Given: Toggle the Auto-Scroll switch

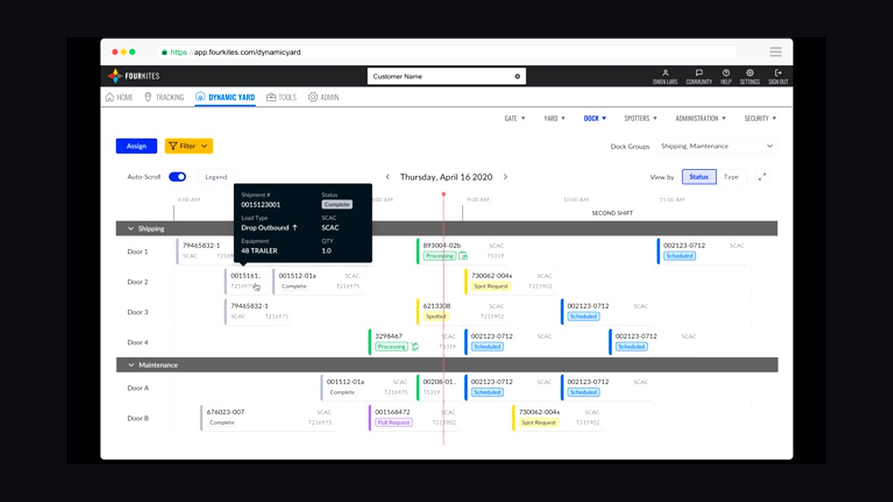Looking at the screenshot, I should tap(177, 177).
